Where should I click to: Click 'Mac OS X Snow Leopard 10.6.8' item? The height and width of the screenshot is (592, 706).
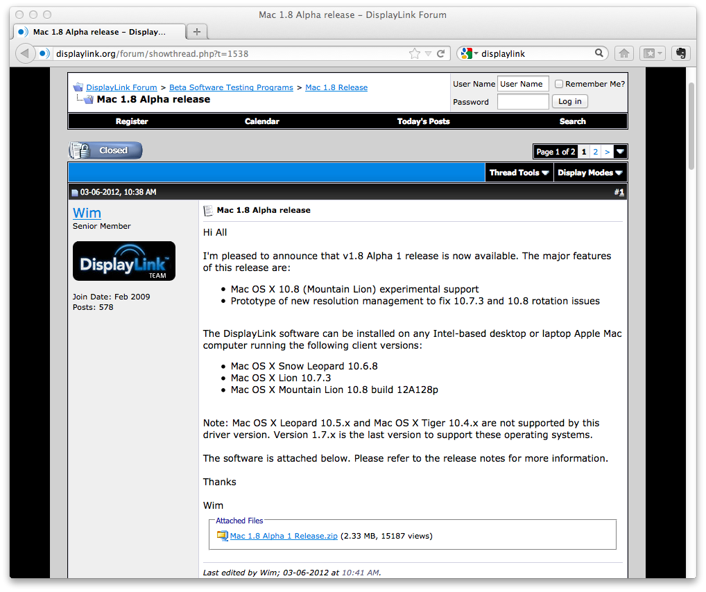point(304,366)
